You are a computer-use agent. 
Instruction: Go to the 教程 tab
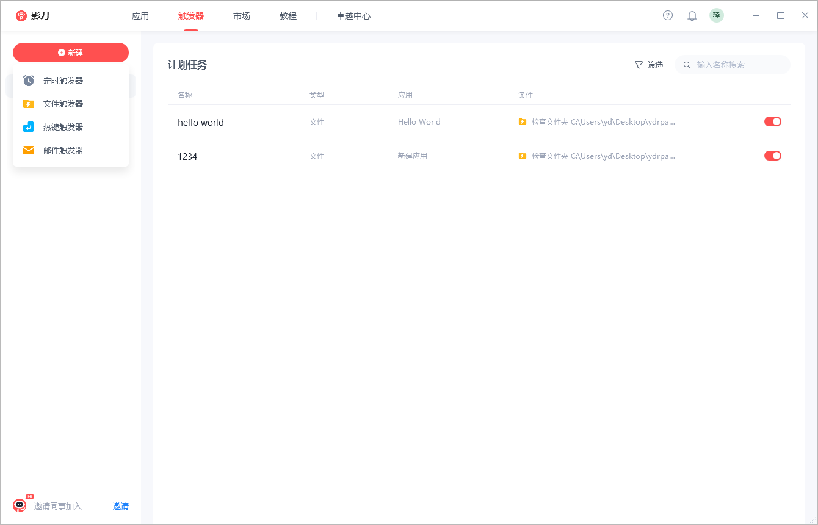pos(288,16)
